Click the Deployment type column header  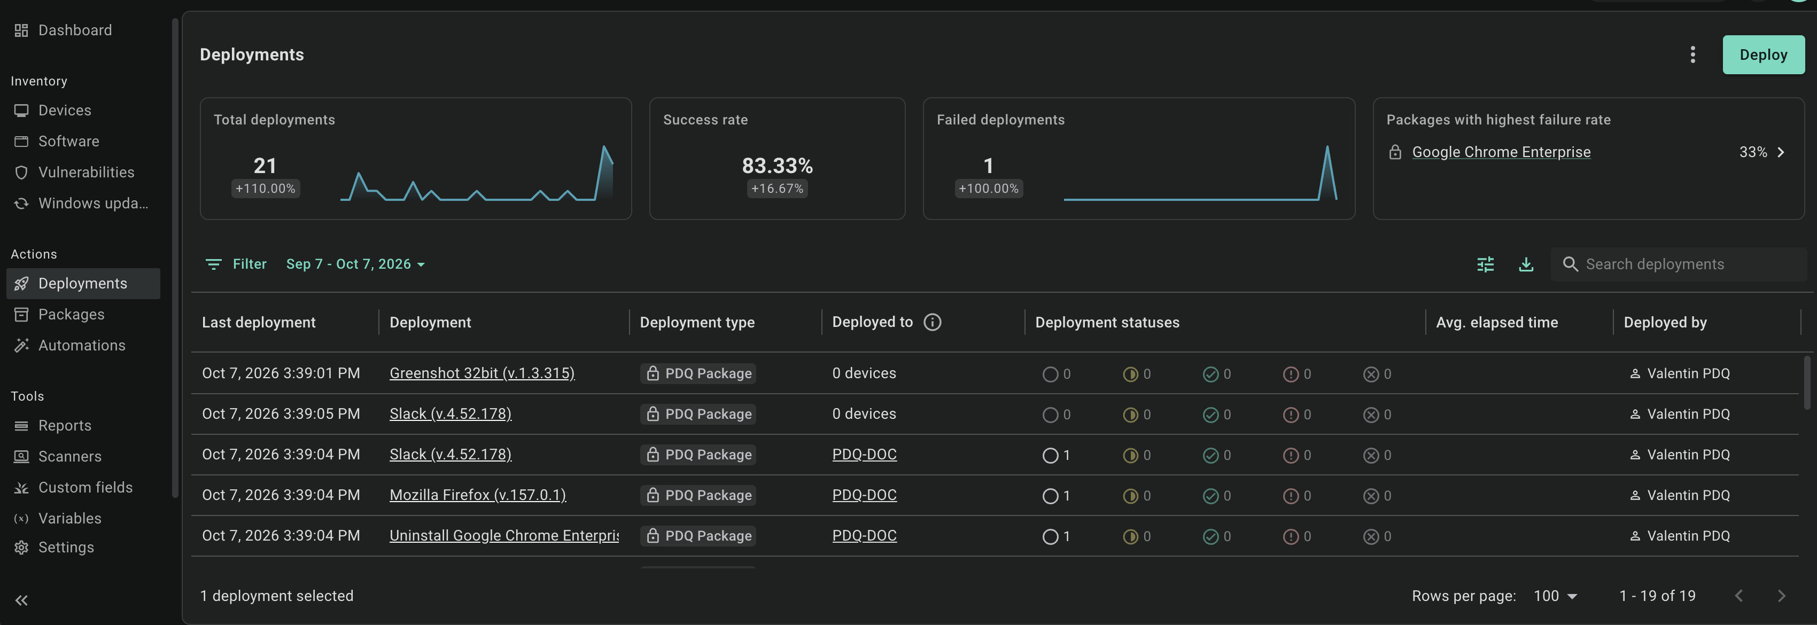697,323
